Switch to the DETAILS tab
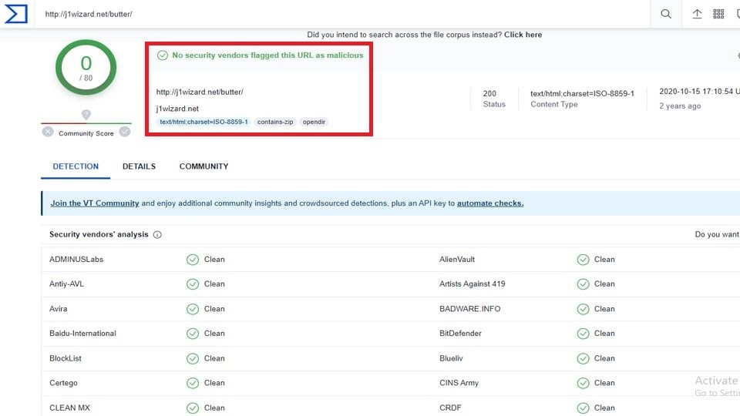The image size is (740, 416). (x=139, y=166)
